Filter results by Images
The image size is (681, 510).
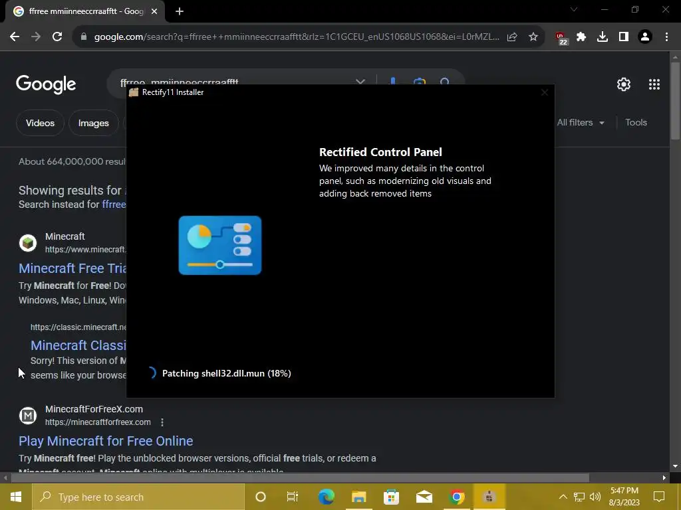[93, 123]
